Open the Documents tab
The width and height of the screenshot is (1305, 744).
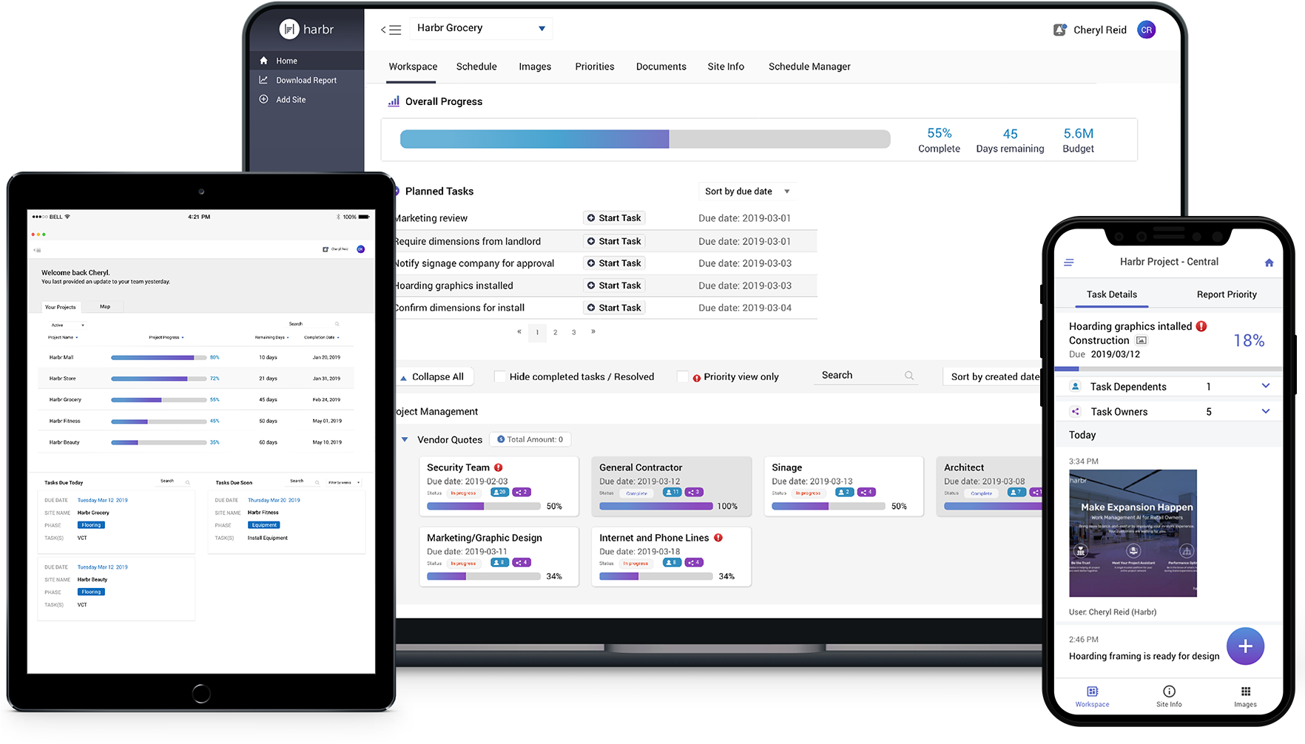[661, 67]
